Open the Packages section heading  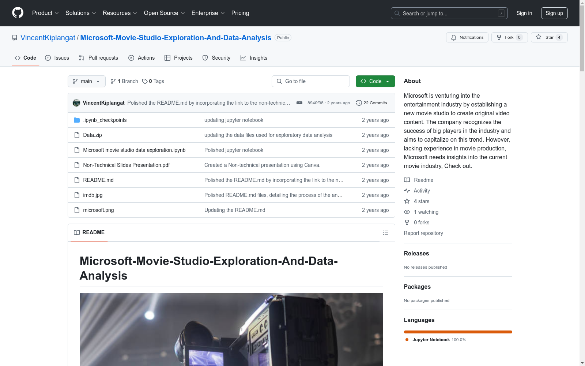click(417, 287)
